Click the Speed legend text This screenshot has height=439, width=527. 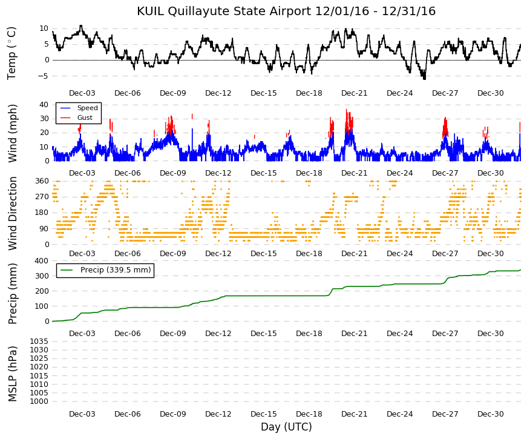click(87, 108)
